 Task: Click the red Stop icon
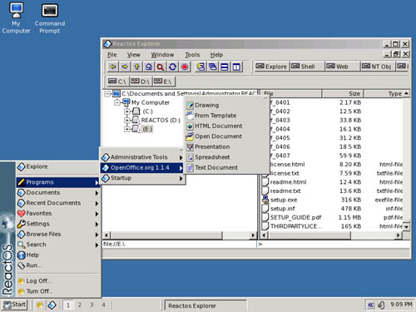pyautogui.click(x=185, y=67)
